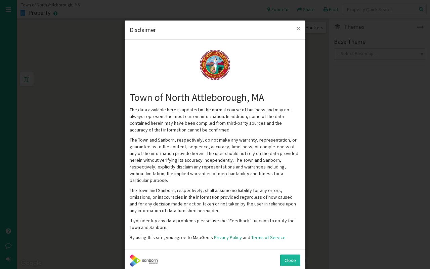
Task: Open the Share menu
Action: pos(306,9)
